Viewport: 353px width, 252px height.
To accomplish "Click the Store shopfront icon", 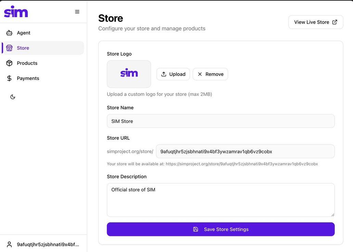I will pos(9,48).
